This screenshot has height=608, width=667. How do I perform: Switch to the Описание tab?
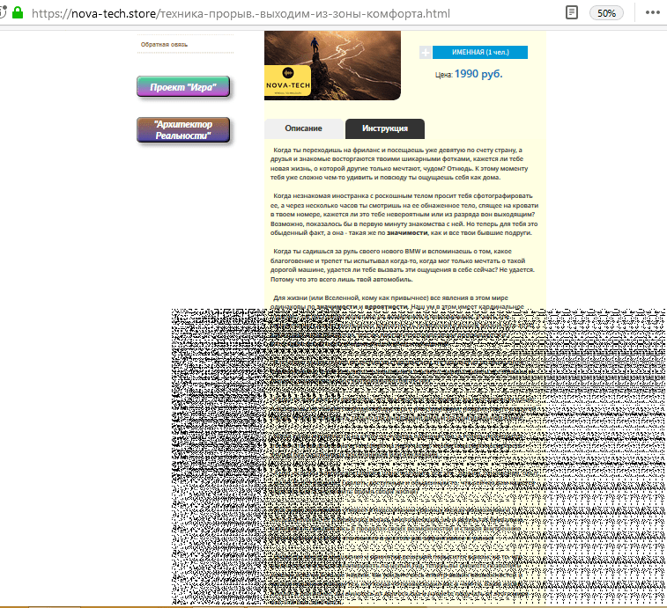(x=304, y=128)
